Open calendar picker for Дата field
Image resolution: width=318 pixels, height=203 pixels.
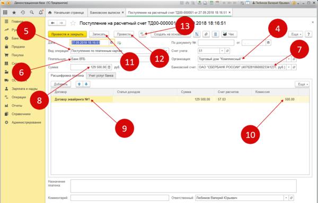pos(111,43)
